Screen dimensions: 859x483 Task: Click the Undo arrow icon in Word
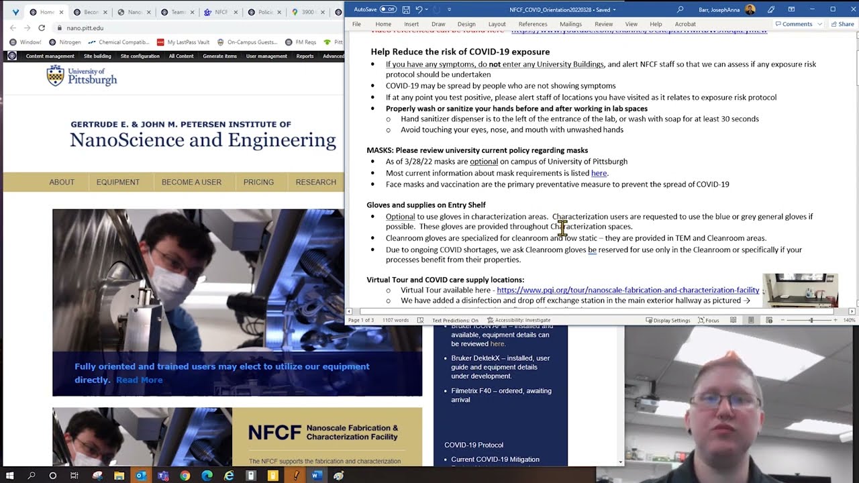tap(419, 9)
